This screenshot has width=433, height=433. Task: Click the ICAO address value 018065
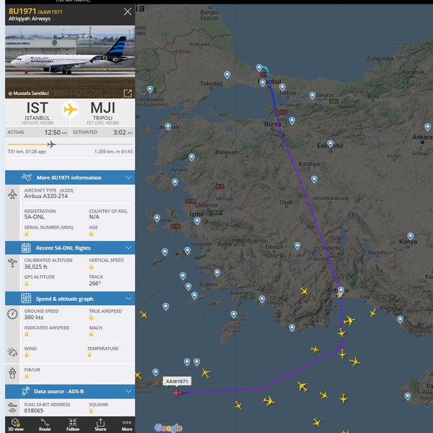[34, 411]
